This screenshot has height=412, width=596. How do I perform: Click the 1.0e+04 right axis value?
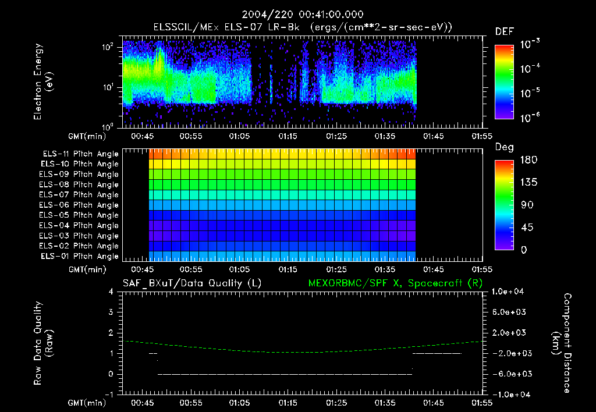[x=508, y=292]
